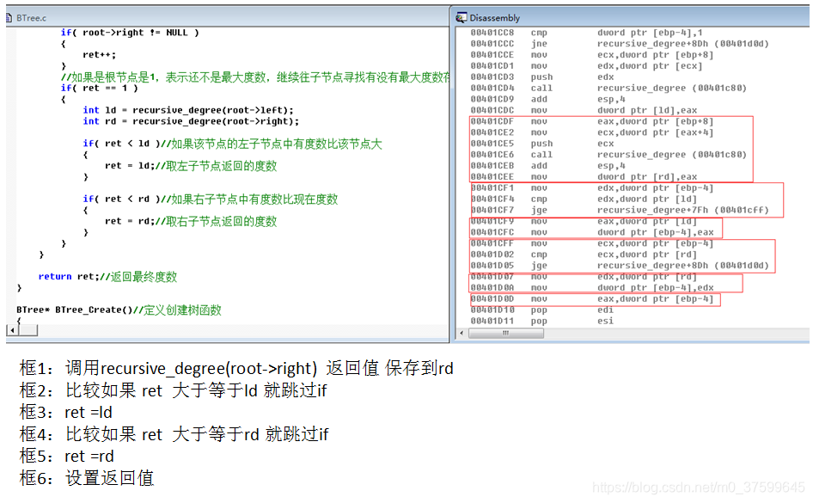Click the BTree.c document icon
Viewport: 813px width, 503px height.
9,18
